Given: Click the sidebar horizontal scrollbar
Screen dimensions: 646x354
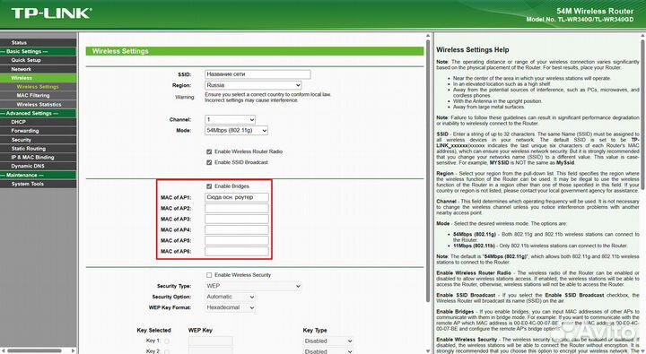Looking at the screenshot, I should (35, 351).
